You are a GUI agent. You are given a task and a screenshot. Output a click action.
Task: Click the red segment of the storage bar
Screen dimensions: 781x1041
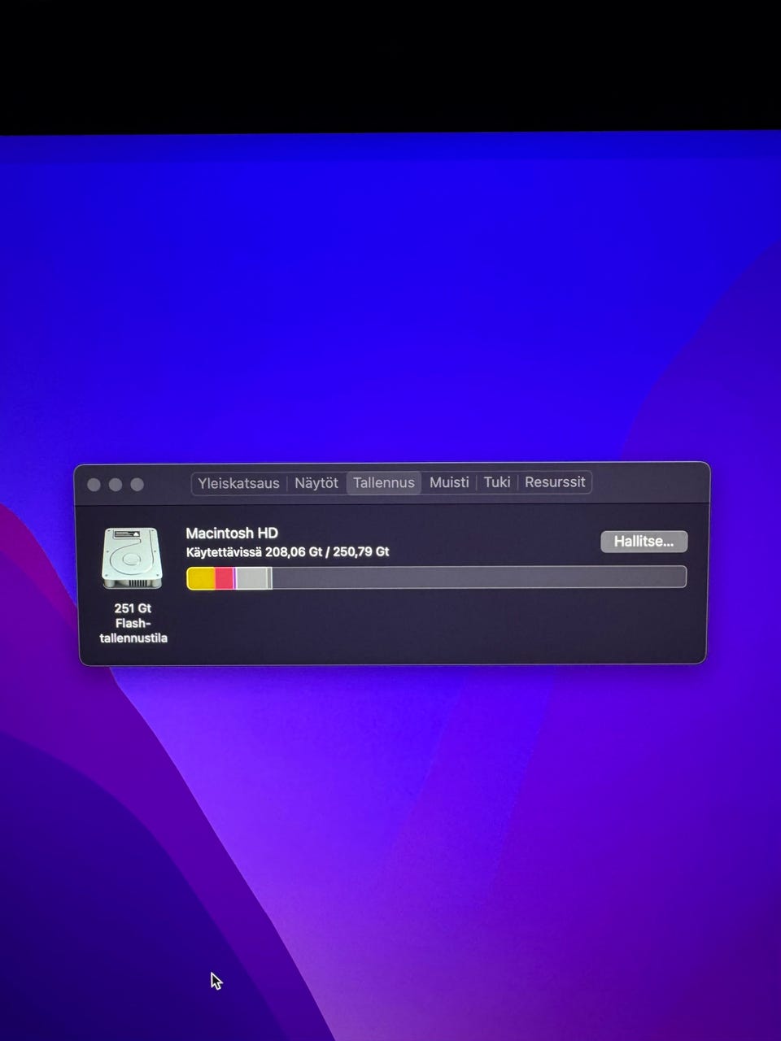[225, 578]
